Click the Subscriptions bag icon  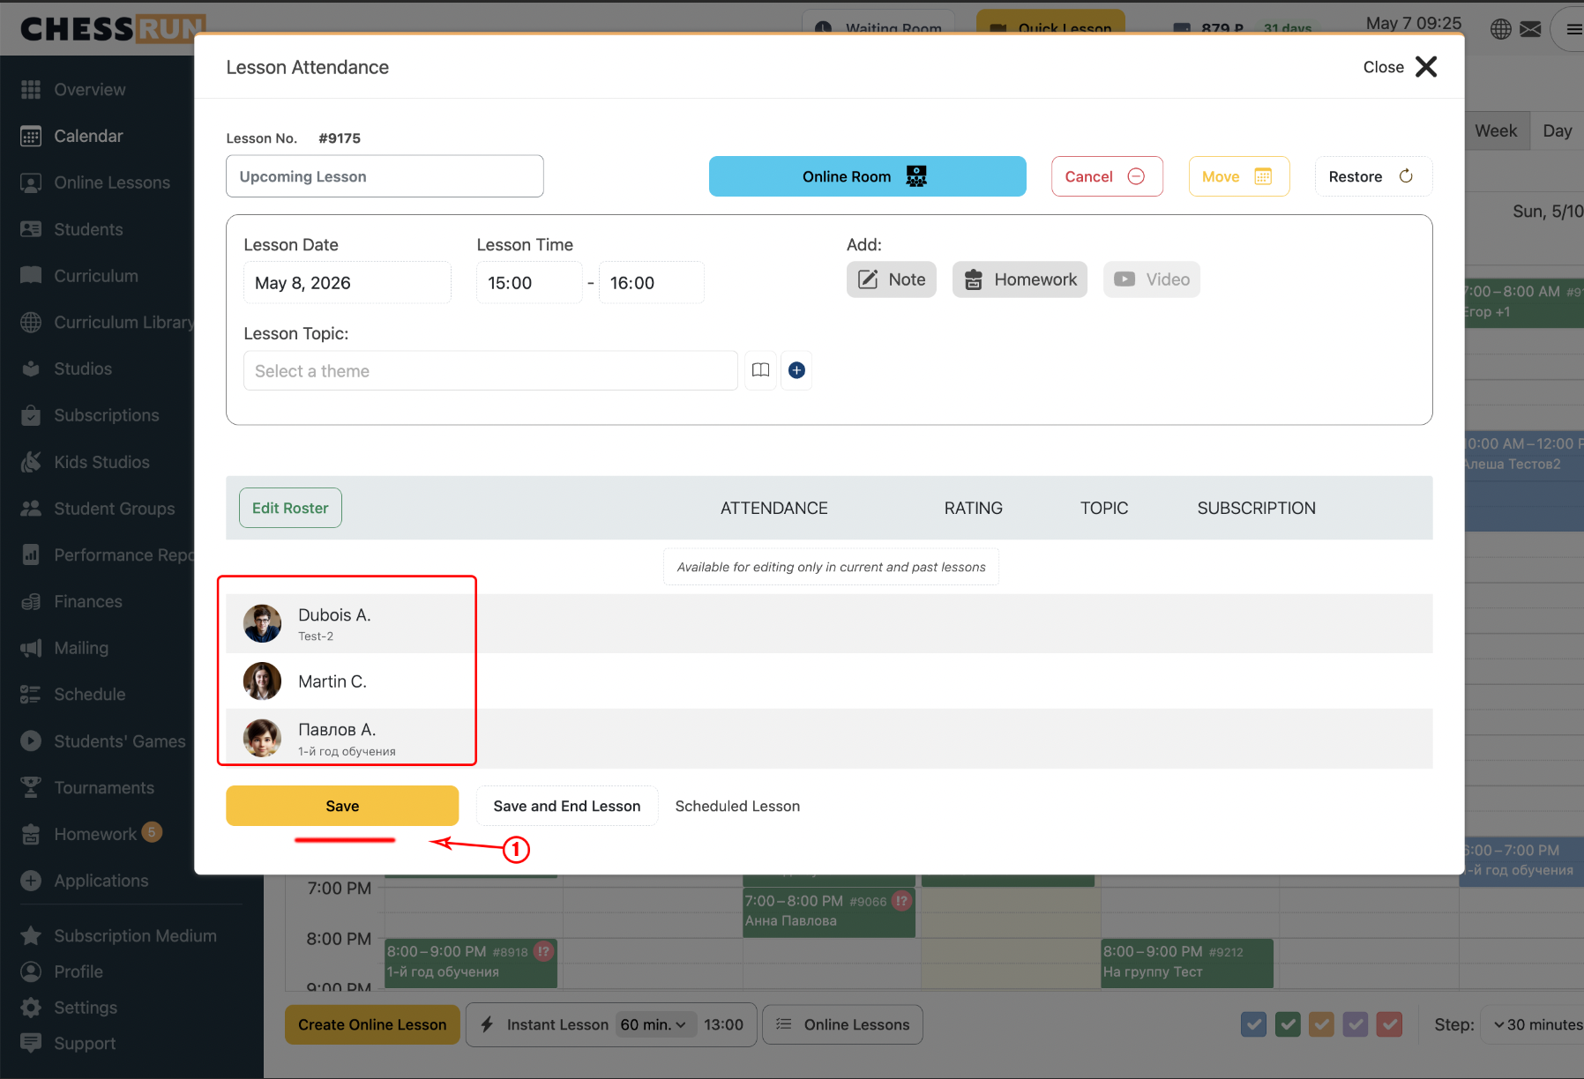click(31, 415)
